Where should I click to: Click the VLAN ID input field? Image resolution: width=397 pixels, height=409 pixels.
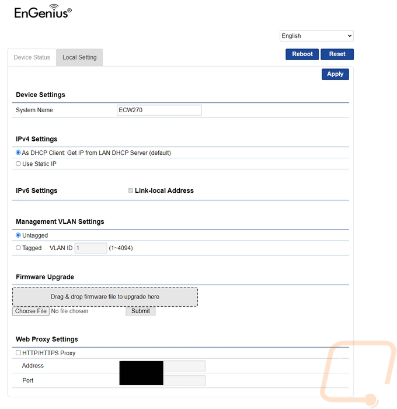click(x=90, y=248)
